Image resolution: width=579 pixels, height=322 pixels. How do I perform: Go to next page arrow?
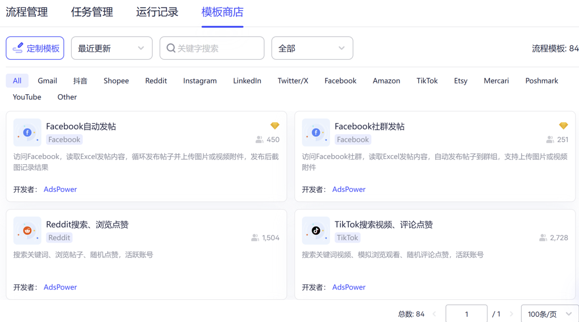511,314
